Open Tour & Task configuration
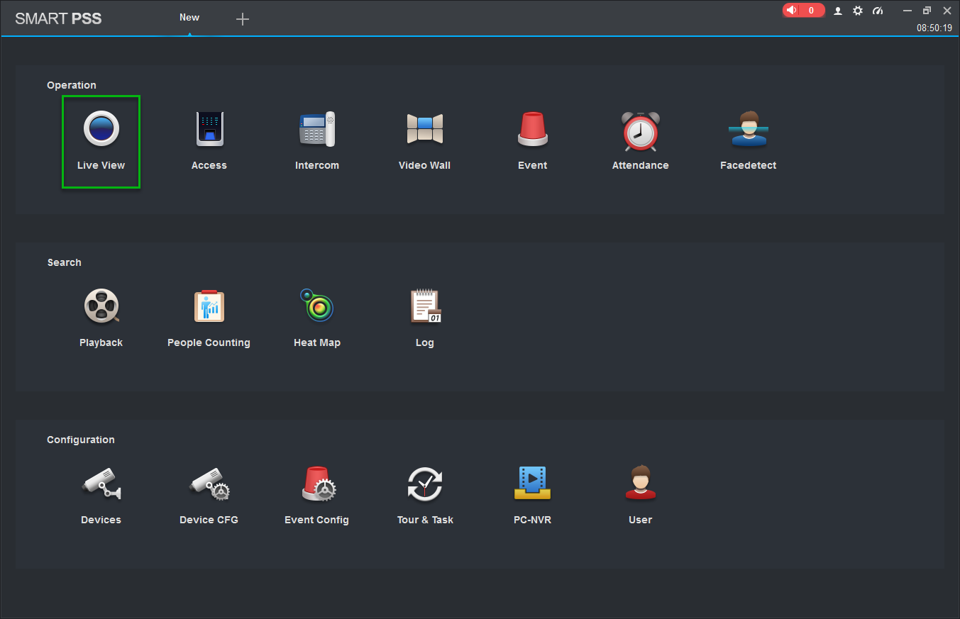 [x=425, y=496]
